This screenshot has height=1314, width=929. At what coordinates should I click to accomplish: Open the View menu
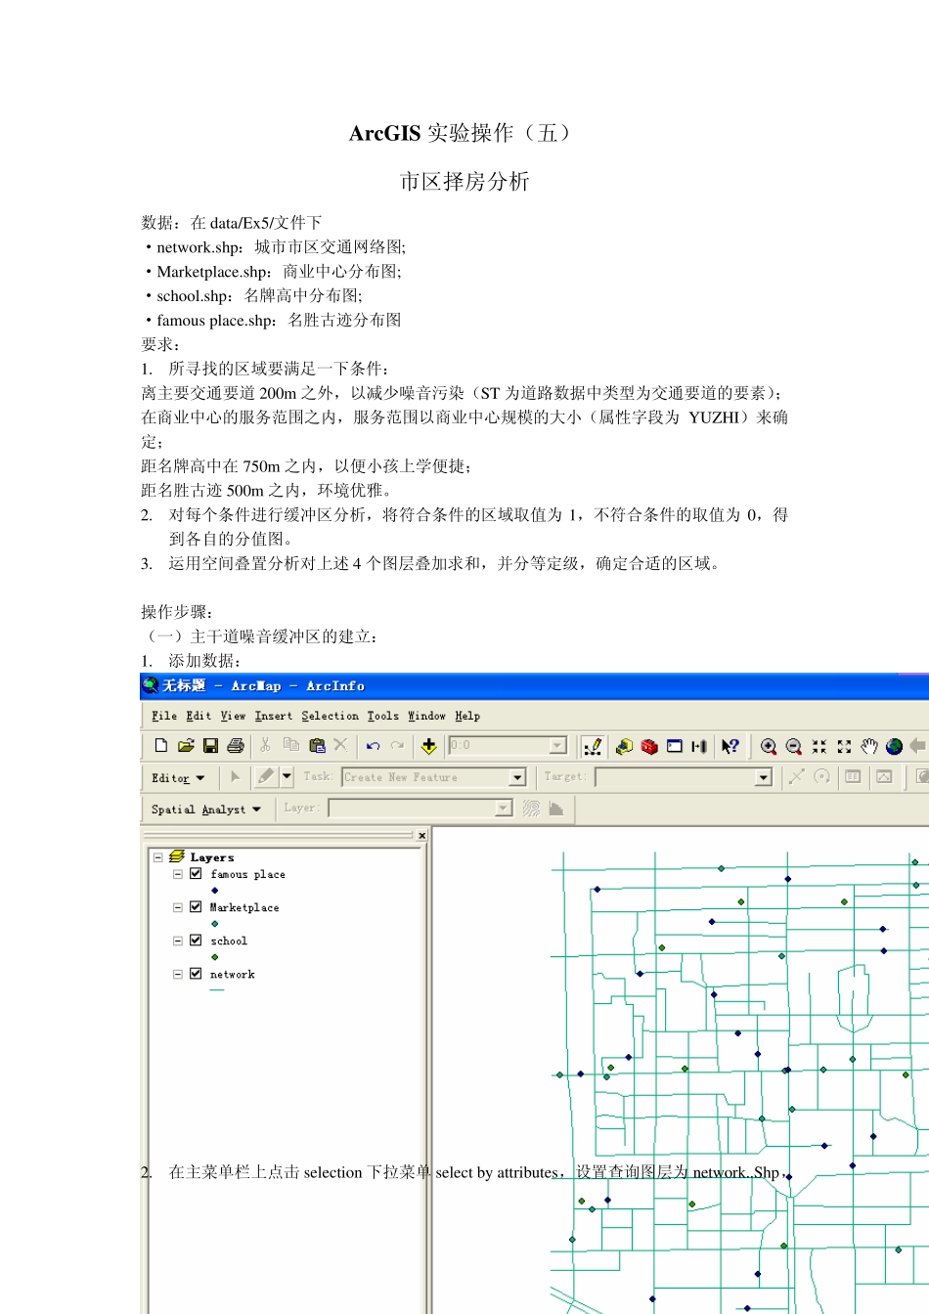233,716
